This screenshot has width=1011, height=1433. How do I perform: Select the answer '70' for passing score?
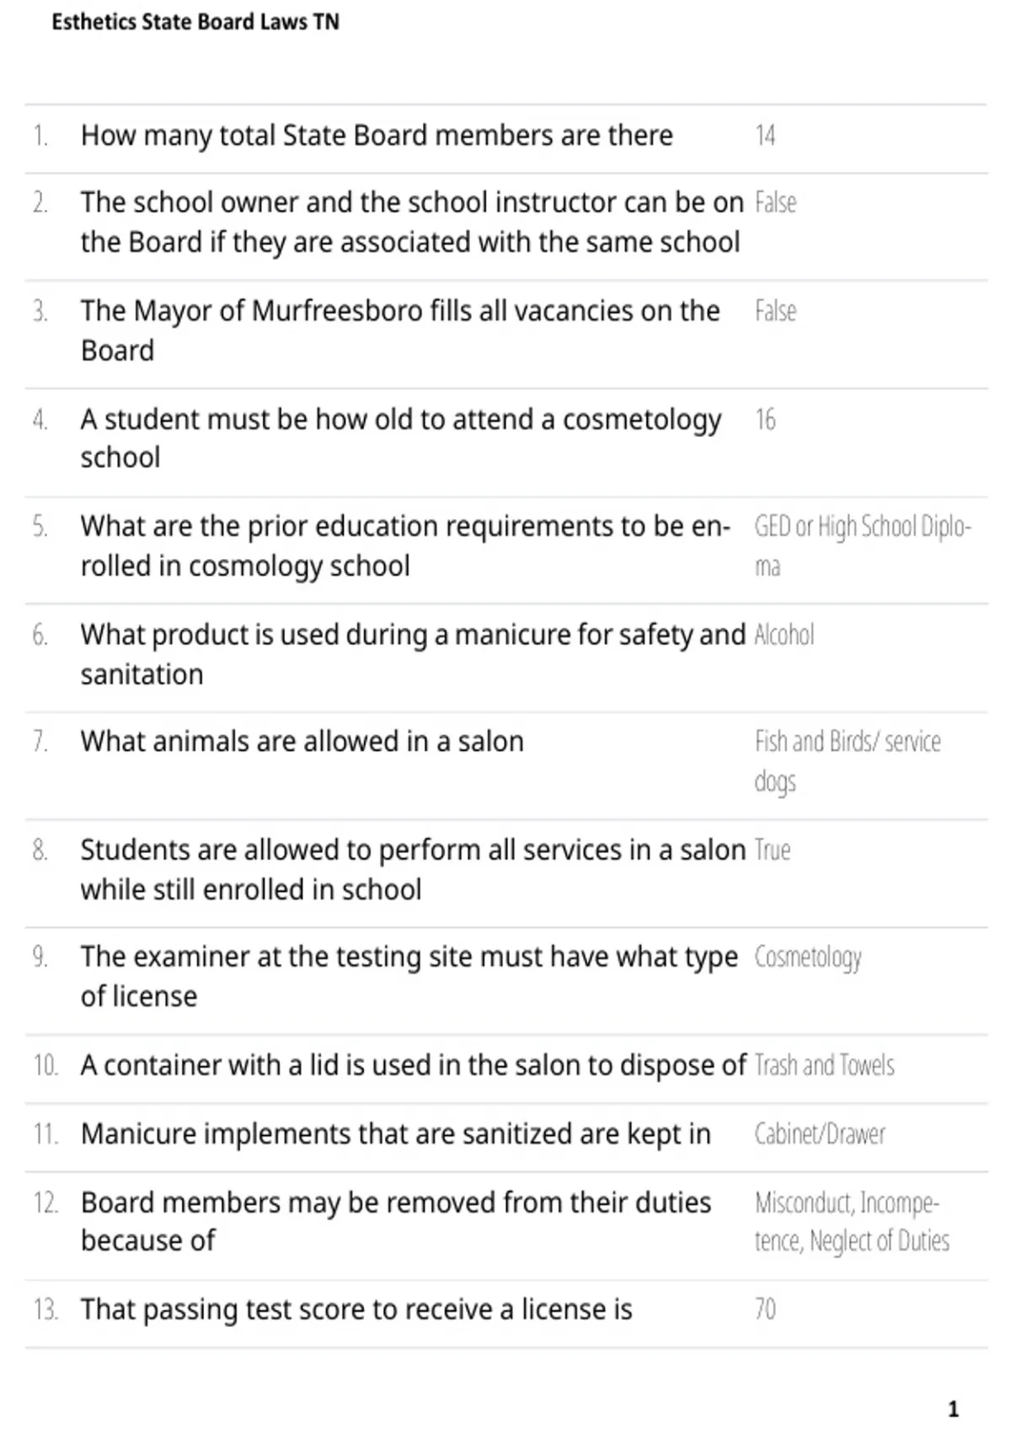(765, 1309)
